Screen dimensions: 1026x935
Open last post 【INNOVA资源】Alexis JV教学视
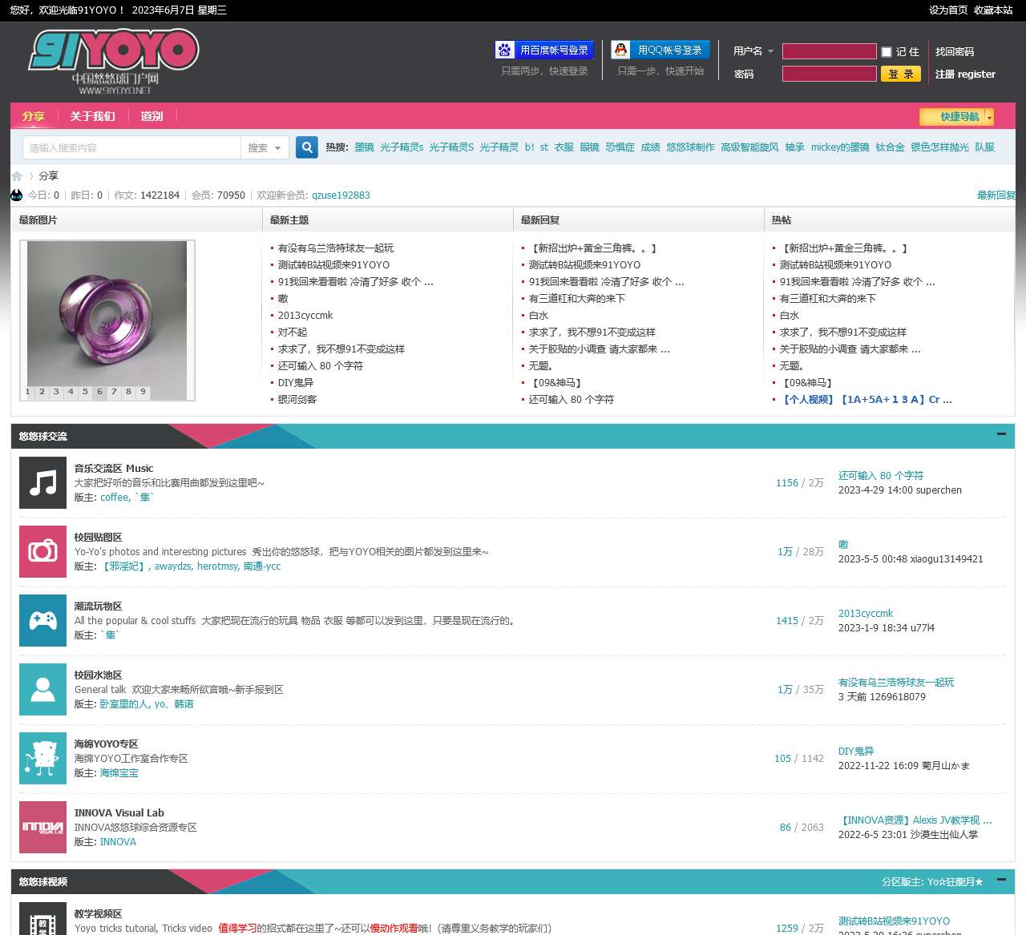pyautogui.click(x=915, y=820)
